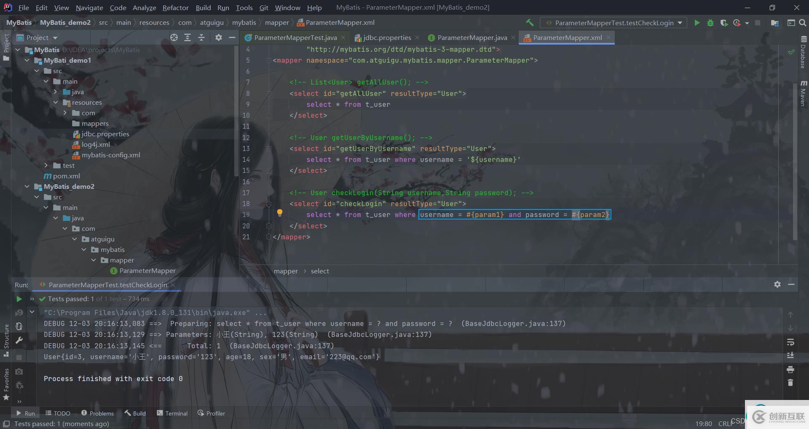
Task: Collapse MyBatis_demo2 module node
Action: coord(27,186)
